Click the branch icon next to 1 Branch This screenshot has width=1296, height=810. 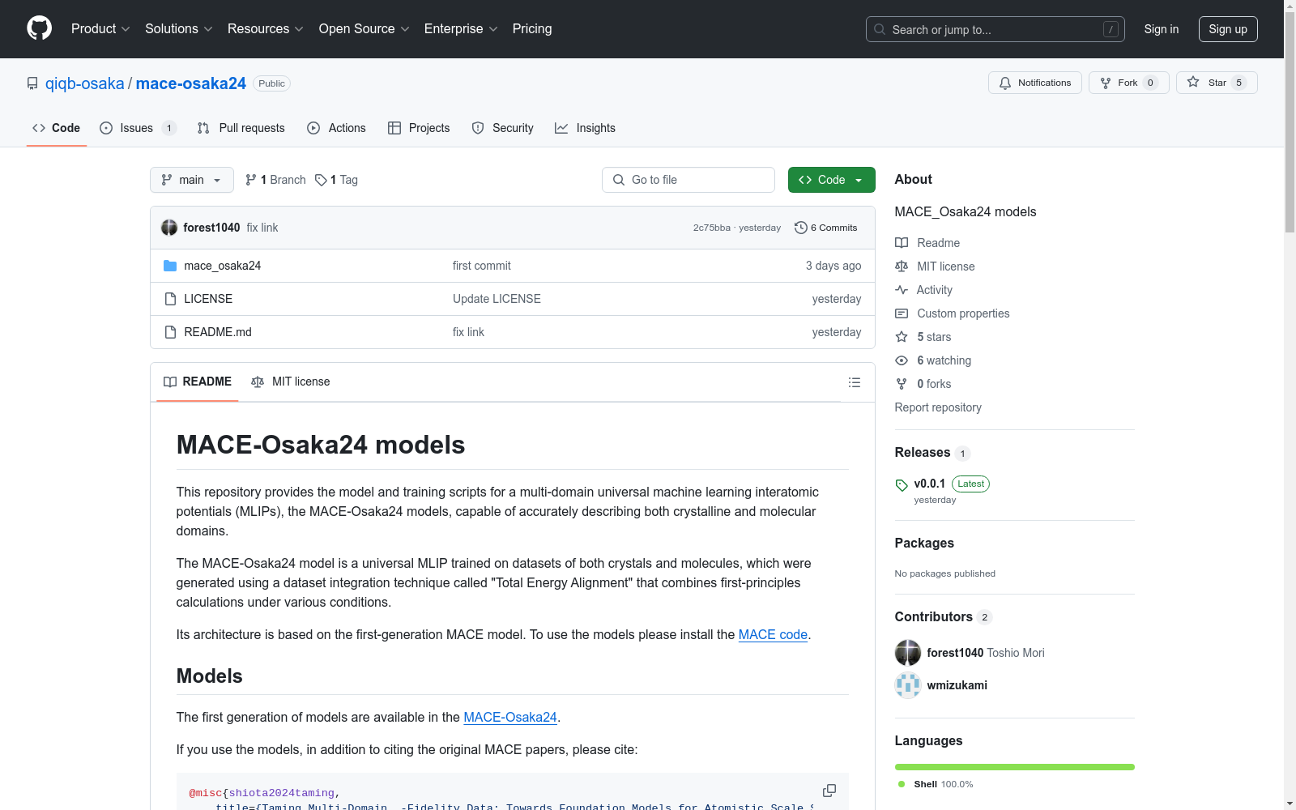[x=251, y=180]
